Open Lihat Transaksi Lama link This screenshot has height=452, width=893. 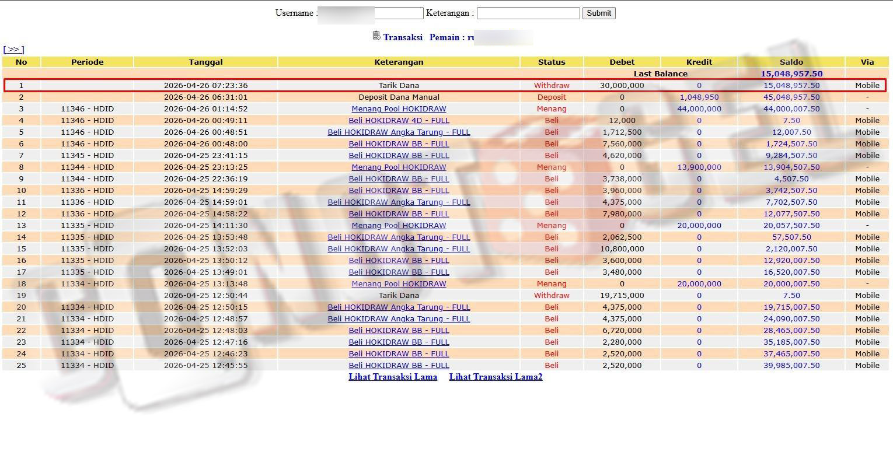click(x=393, y=377)
